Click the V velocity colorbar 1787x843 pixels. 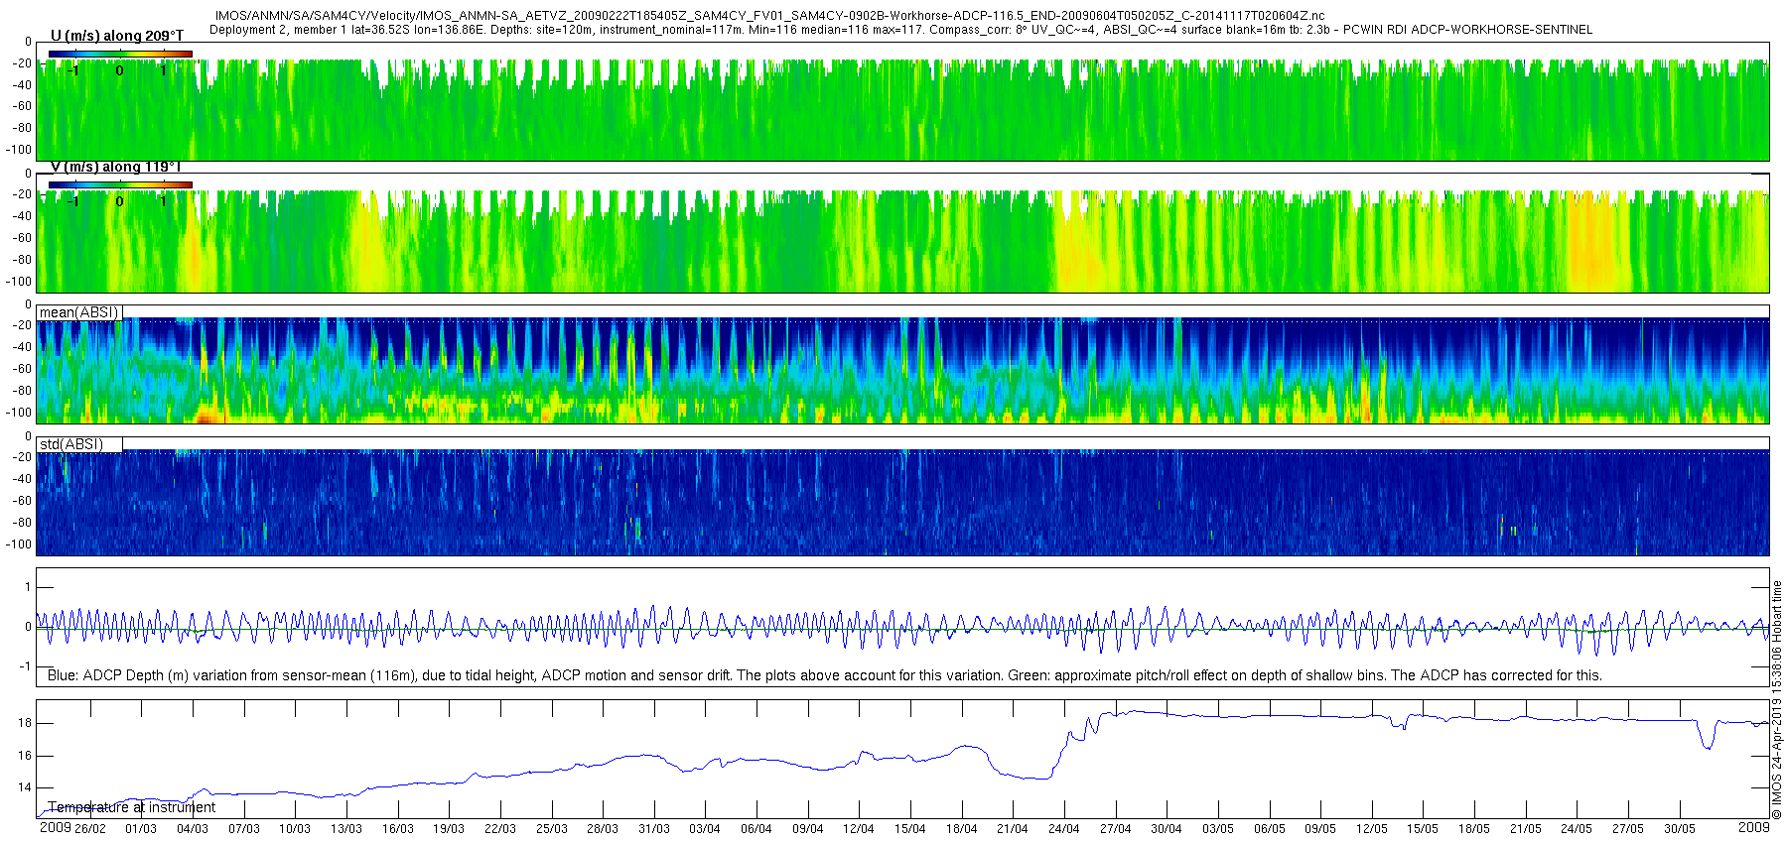[x=120, y=184]
